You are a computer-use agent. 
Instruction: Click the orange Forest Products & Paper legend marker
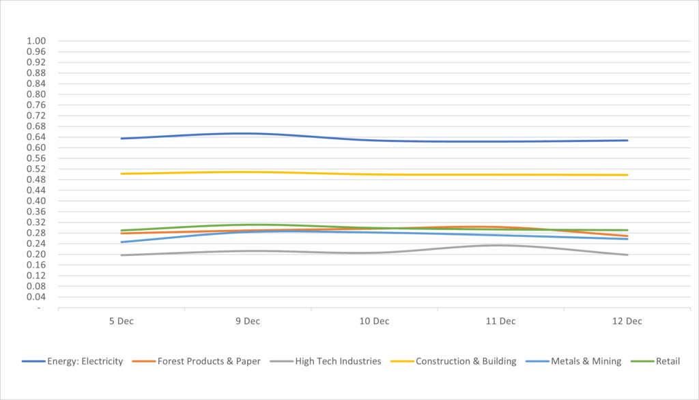point(143,361)
